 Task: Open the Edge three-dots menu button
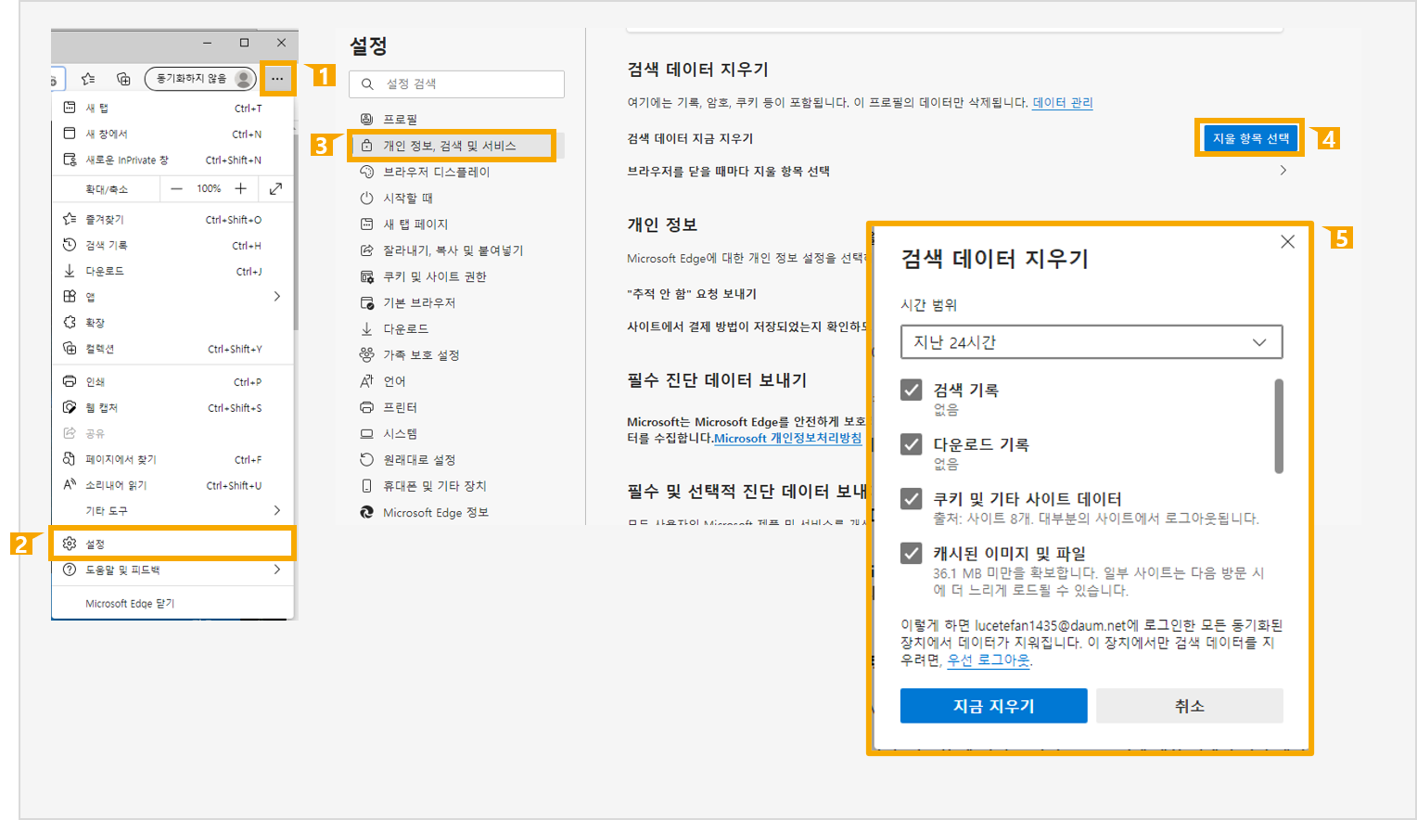coord(277,79)
